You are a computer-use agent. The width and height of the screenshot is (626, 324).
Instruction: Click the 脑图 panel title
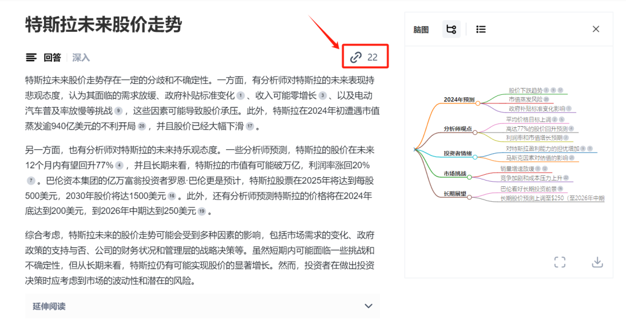(421, 30)
